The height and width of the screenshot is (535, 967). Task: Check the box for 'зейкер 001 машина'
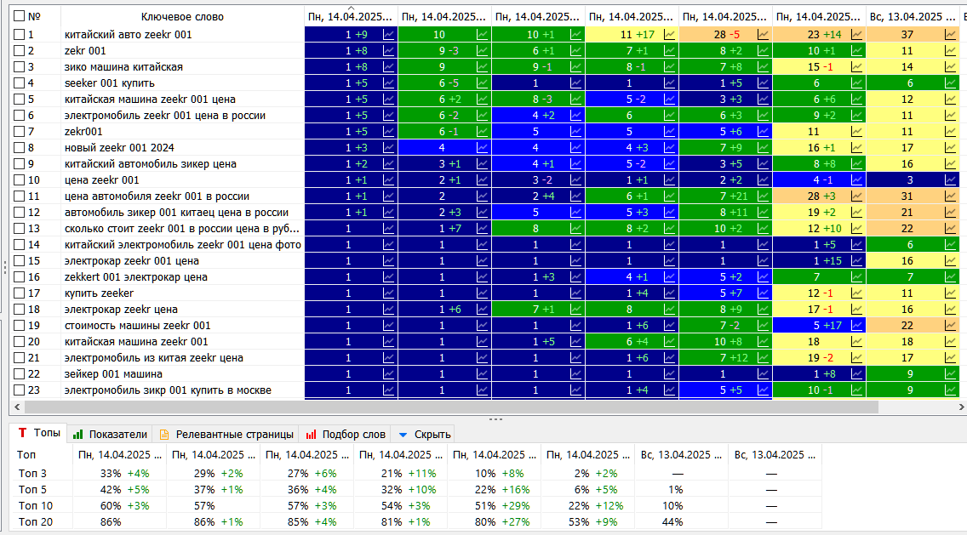tap(19, 374)
